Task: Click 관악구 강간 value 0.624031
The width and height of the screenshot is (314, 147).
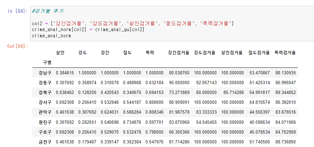Action: 110,112
